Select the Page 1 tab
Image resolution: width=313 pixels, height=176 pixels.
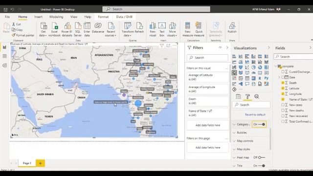coord(27,163)
